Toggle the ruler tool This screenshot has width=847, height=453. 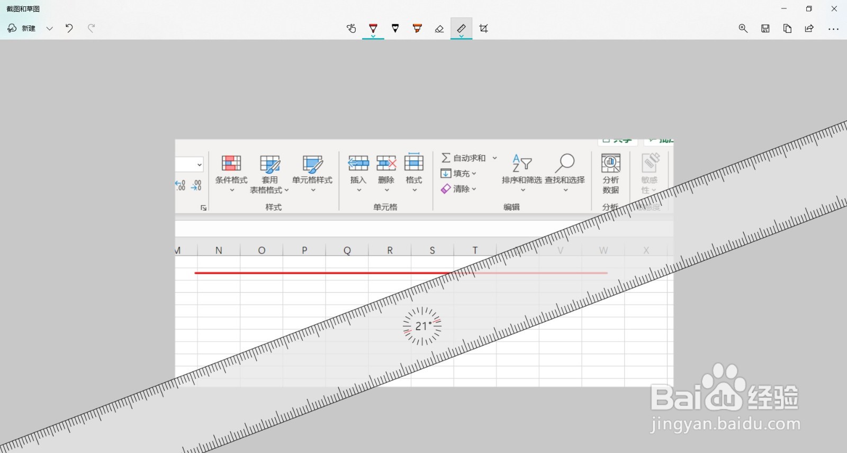click(462, 27)
